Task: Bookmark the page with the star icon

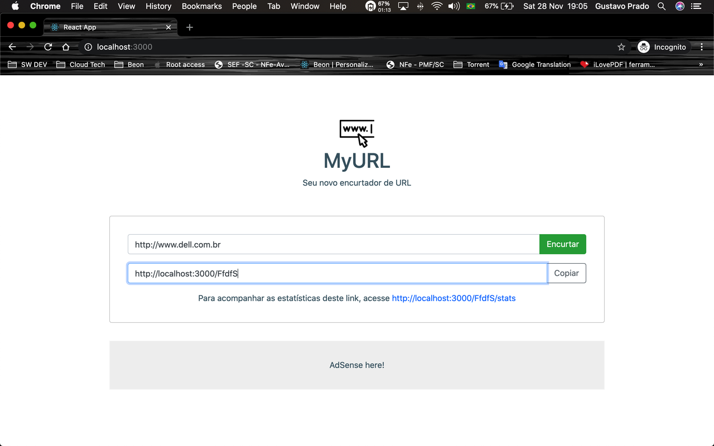Action: pyautogui.click(x=621, y=47)
